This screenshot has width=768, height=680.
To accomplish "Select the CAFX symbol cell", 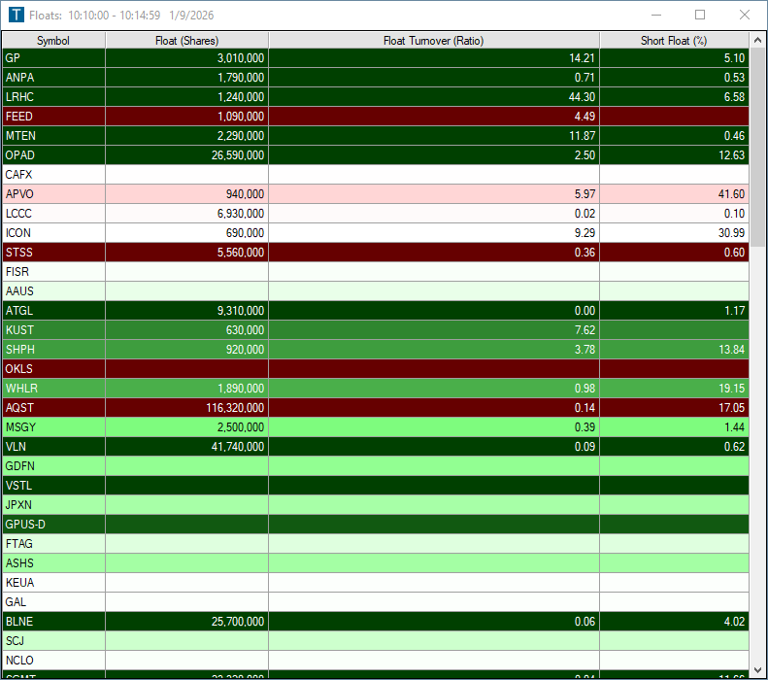I will [x=53, y=175].
